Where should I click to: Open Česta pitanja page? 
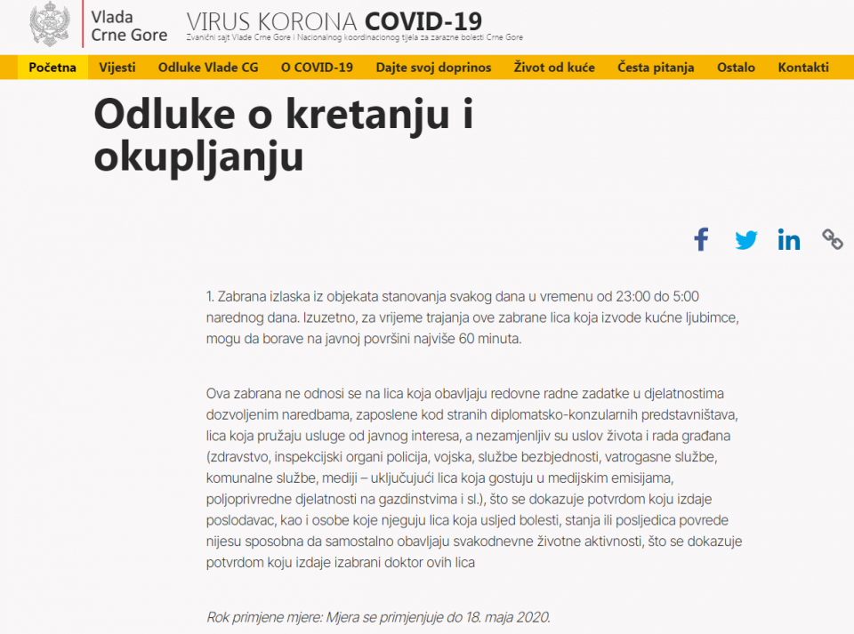tap(656, 68)
